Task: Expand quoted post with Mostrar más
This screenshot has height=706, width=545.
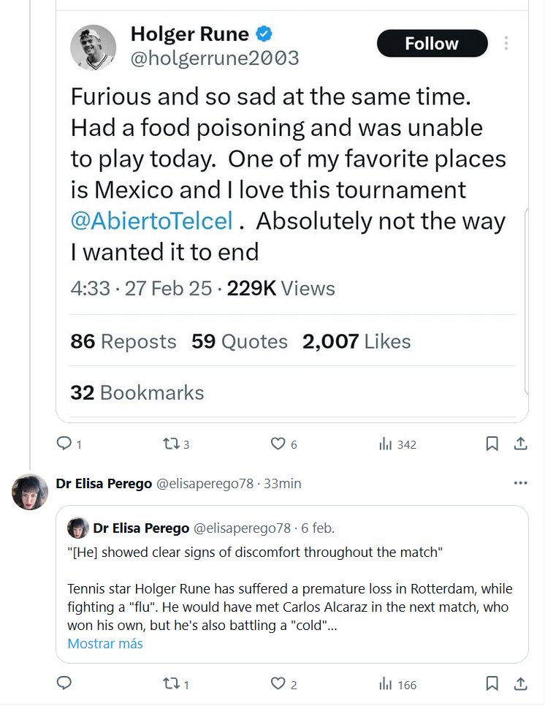Action: (x=105, y=644)
